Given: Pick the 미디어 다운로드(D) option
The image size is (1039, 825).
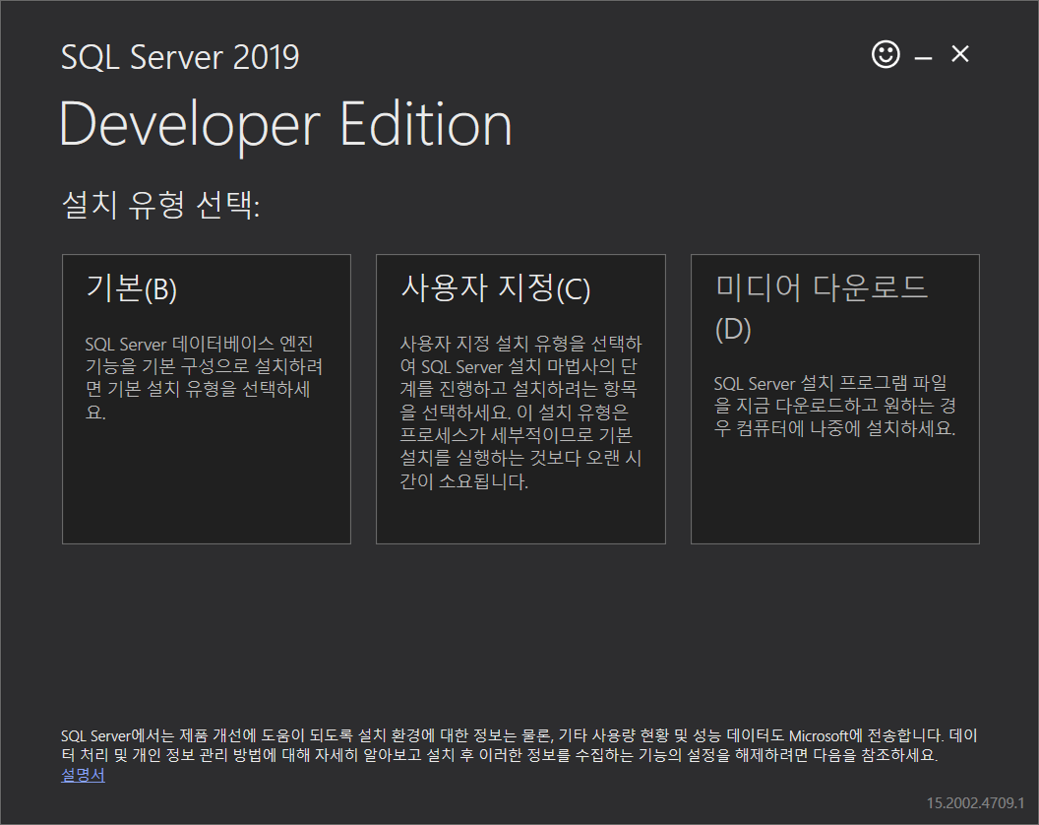Looking at the screenshot, I should point(835,399).
